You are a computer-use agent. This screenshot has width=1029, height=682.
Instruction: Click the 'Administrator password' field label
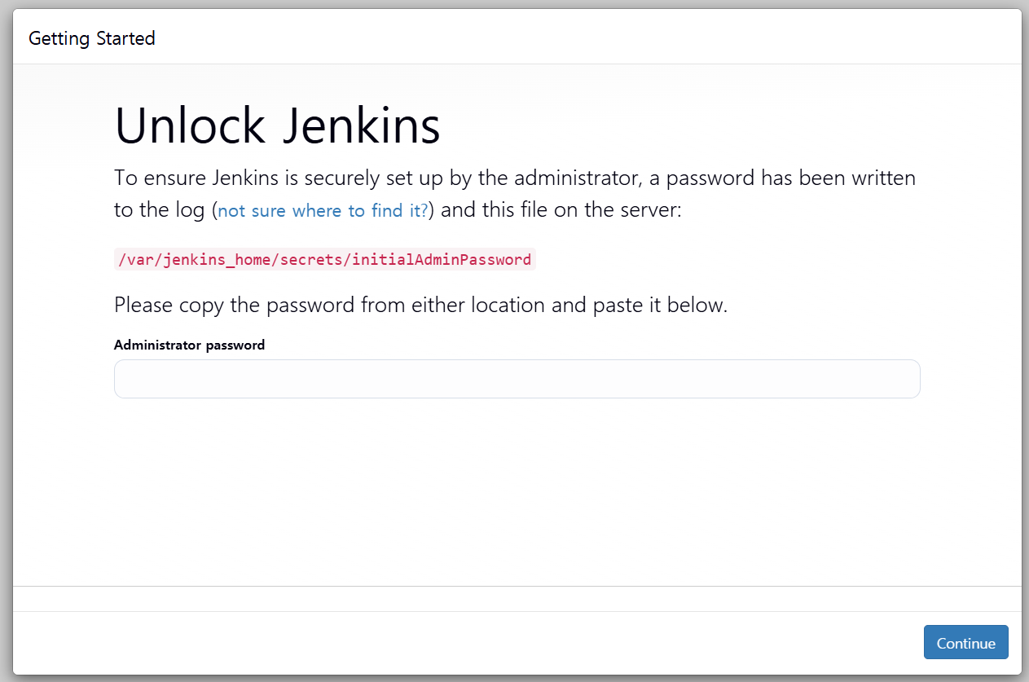pyautogui.click(x=189, y=345)
